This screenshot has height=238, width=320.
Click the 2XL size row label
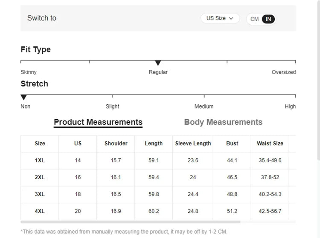pyautogui.click(x=40, y=177)
